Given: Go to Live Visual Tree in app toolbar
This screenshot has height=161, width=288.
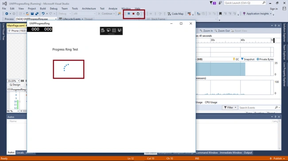Looking at the screenshot, I should [x=103, y=30].
